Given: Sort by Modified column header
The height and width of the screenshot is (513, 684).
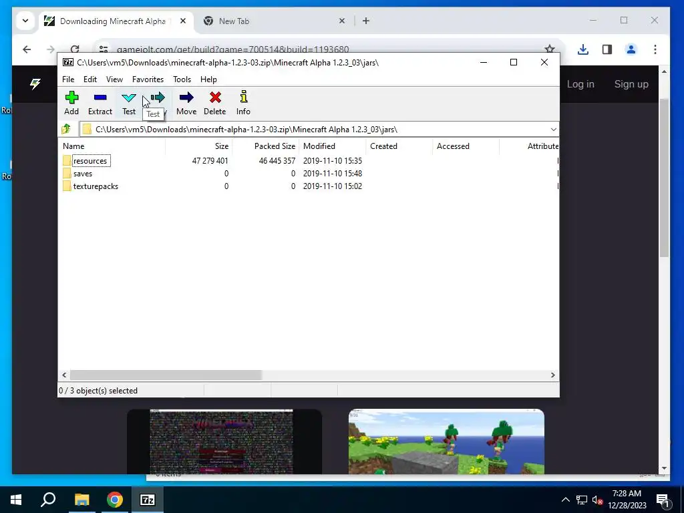Looking at the screenshot, I should click(333, 146).
